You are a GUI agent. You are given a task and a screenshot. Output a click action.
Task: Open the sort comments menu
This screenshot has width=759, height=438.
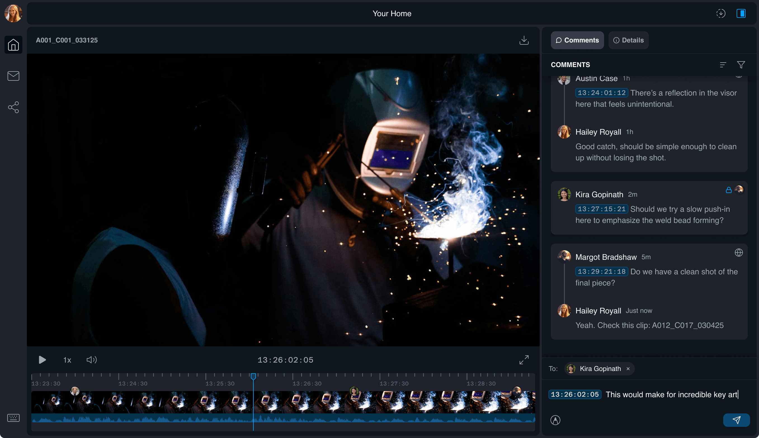(723, 65)
